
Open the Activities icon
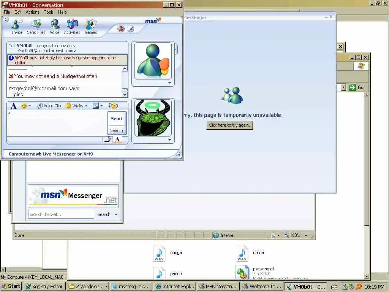point(72,27)
